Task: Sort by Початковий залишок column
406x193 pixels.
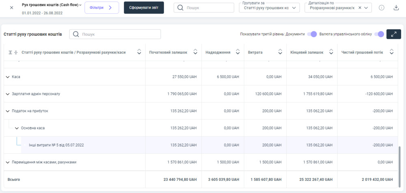Action: click(x=195, y=52)
